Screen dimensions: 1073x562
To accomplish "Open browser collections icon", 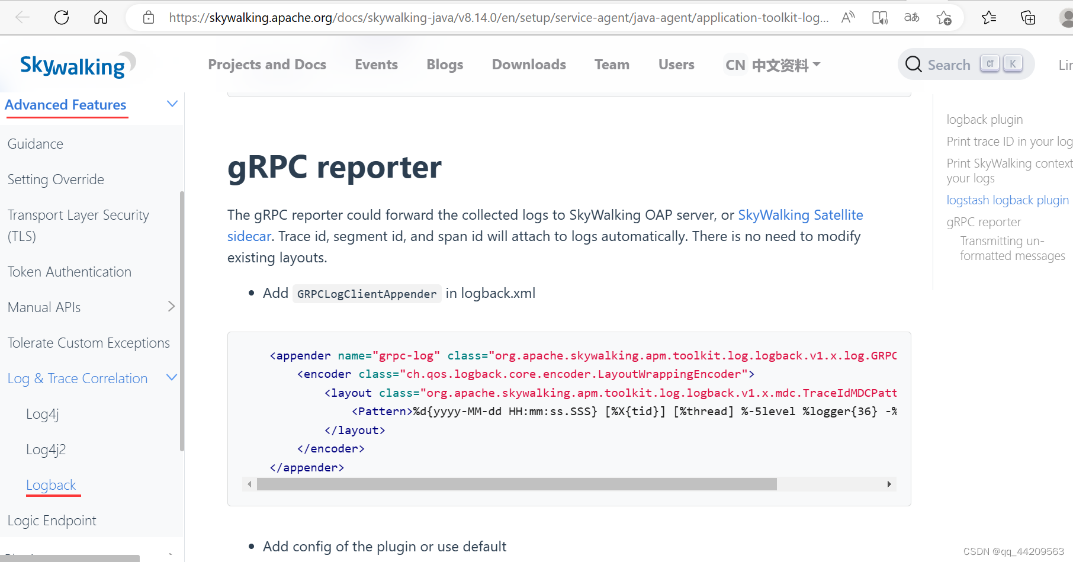I will (1028, 18).
